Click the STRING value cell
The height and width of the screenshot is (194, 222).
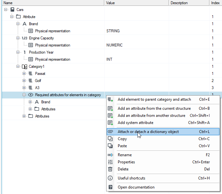(136, 31)
